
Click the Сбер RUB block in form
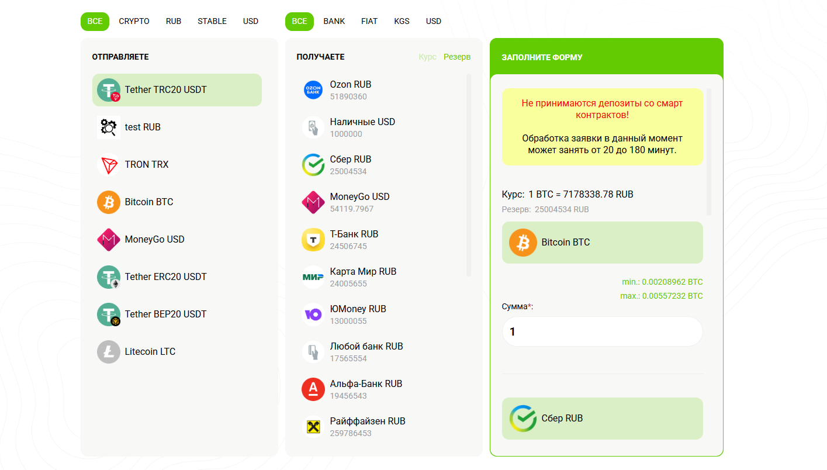click(x=602, y=419)
